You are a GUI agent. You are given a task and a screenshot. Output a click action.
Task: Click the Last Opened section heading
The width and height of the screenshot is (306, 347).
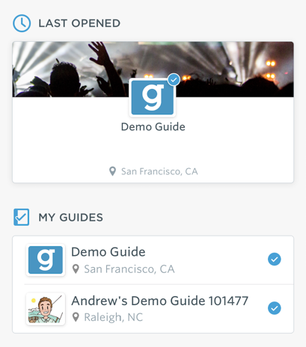coord(79,23)
